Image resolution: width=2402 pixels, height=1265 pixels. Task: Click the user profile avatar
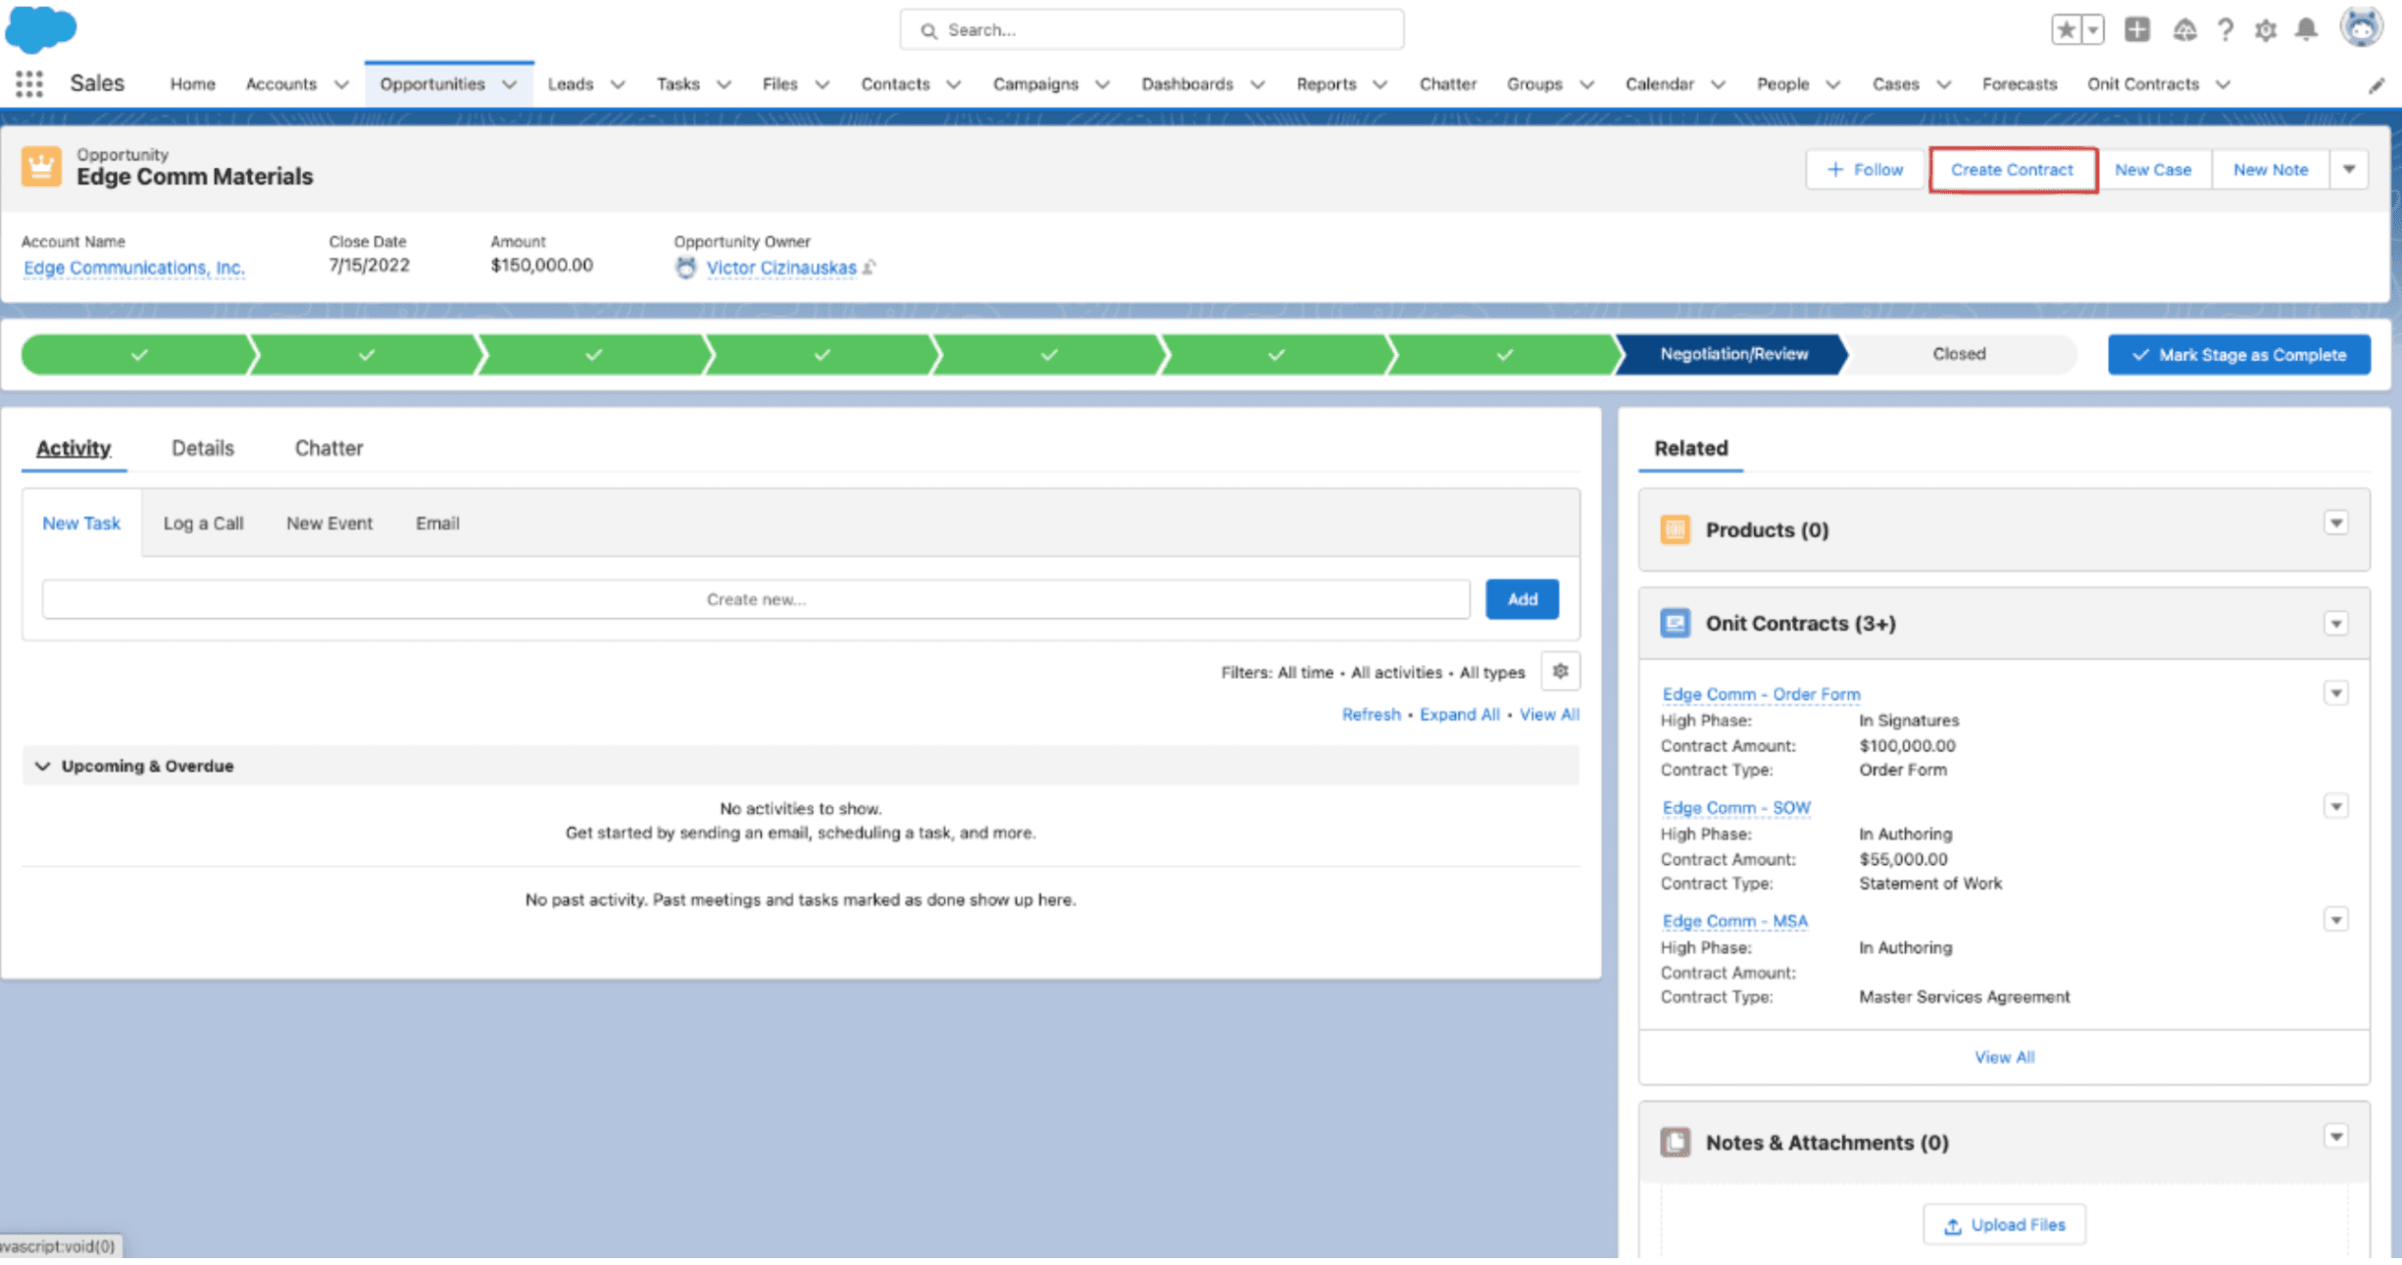2362,27
